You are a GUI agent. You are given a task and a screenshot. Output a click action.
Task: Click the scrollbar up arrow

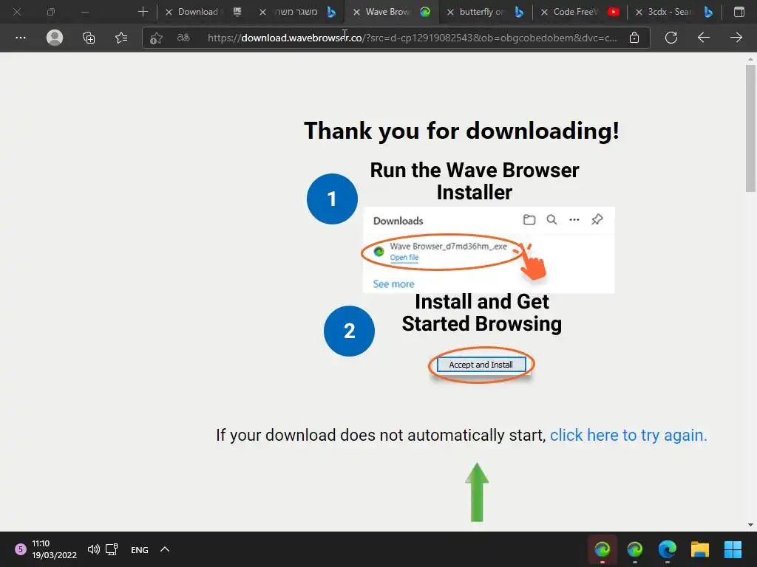pos(750,59)
